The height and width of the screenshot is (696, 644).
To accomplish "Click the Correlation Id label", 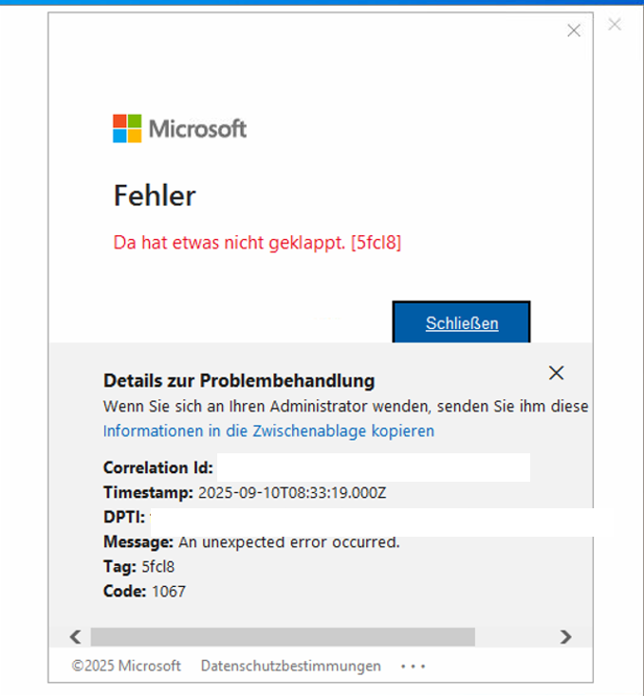I will 157,467.
